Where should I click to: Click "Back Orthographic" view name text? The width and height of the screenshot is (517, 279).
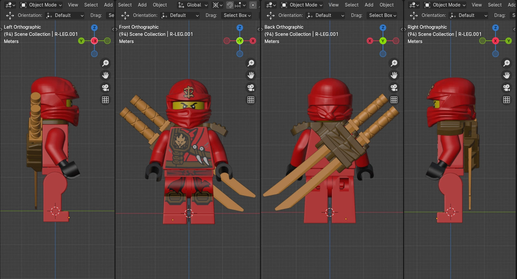pos(284,27)
